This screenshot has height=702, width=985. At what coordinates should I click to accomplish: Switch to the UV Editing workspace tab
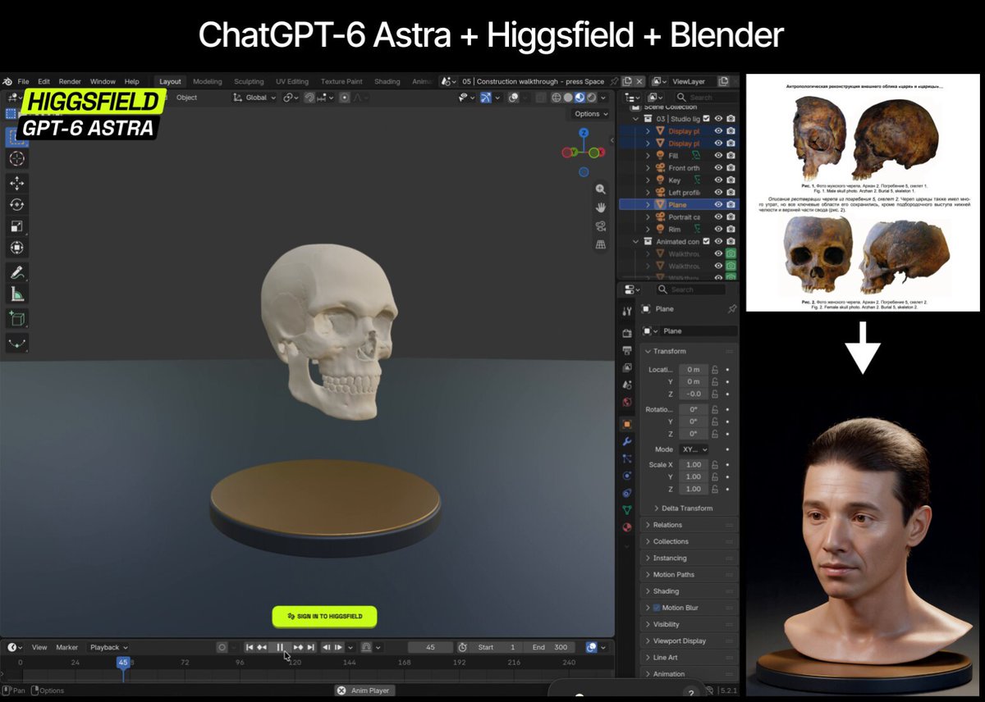pos(292,81)
